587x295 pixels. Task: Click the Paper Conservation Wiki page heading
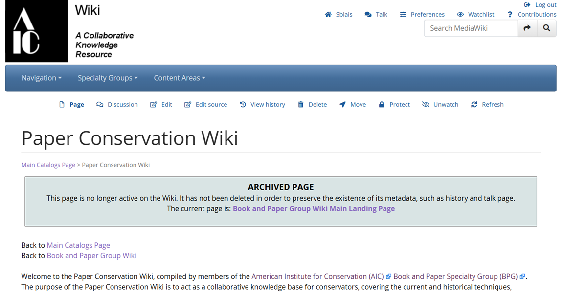click(130, 138)
